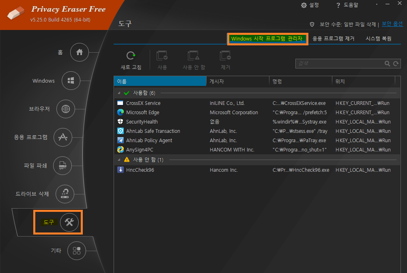The width and height of the screenshot is (407, 273).
Task: Click the AhnLab Safe Transaction icon
Action: point(121,131)
